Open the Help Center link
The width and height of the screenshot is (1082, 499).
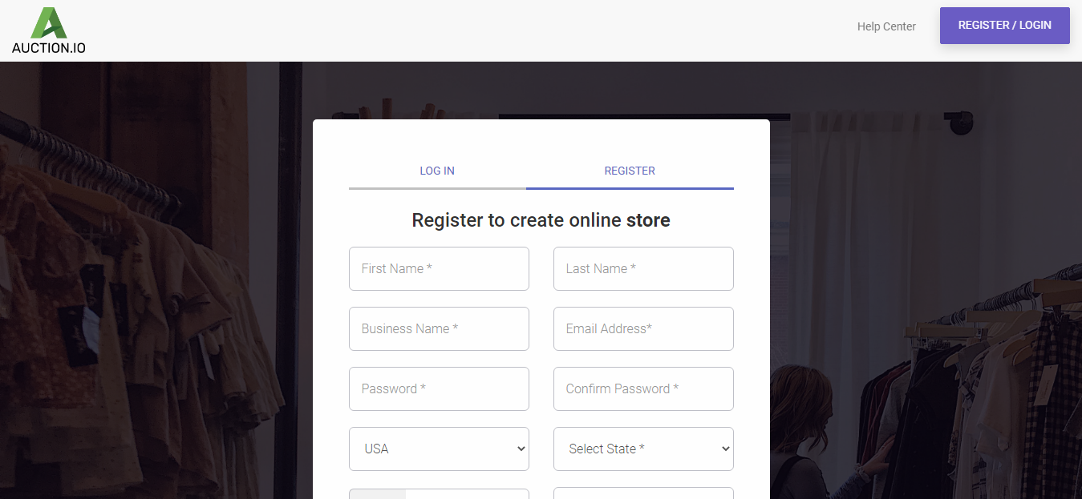886,26
